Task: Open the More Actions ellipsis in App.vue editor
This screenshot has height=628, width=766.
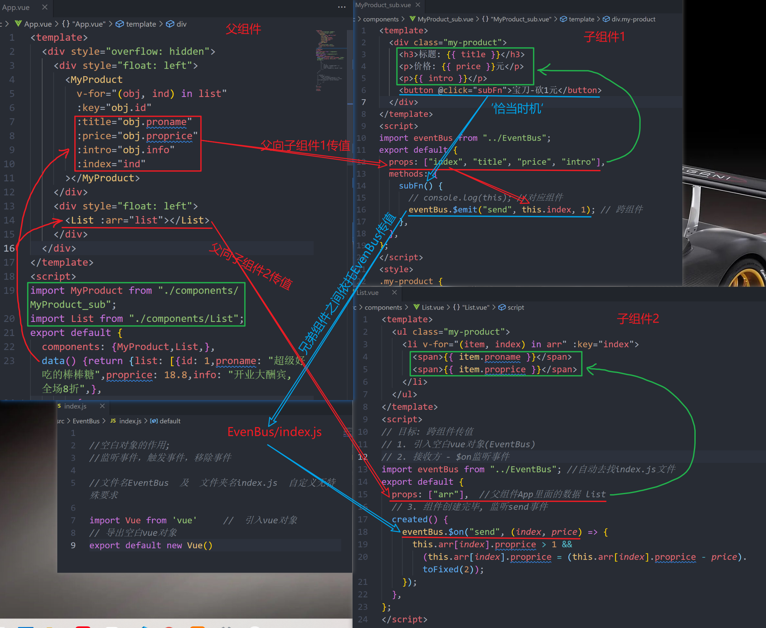Action: click(x=342, y=7)
